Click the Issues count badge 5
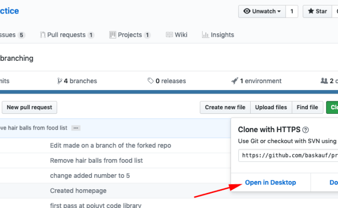This screenshot has height=208, width=338. pyautogui.click(x=21, y=35)
